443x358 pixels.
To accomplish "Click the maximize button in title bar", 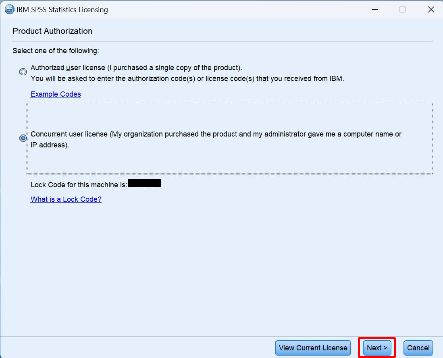I will tap(402, 9).
